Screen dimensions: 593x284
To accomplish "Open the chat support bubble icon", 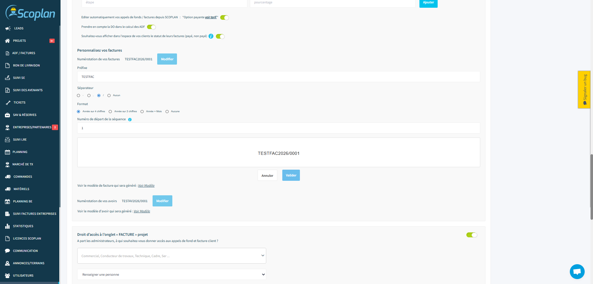I will click(x=577, y=272).
